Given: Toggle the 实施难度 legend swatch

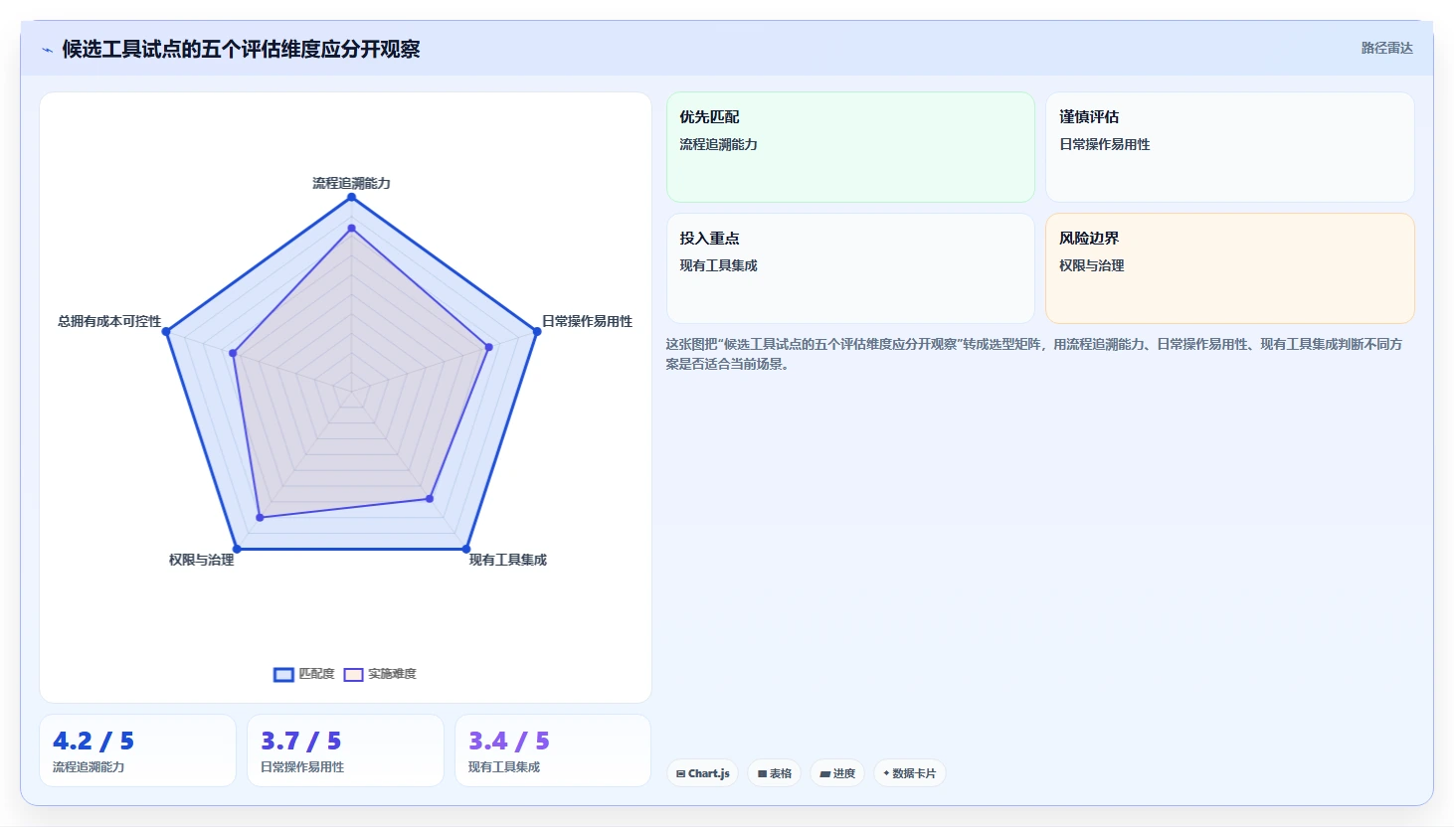Looking at the screenshot, I should (353, 674).
